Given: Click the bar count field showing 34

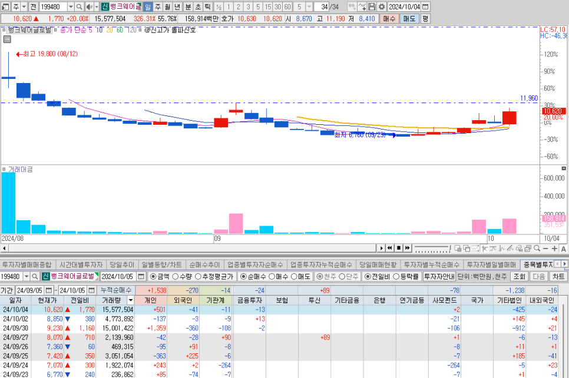Looking at the screenshot, I should click(322, 6).
